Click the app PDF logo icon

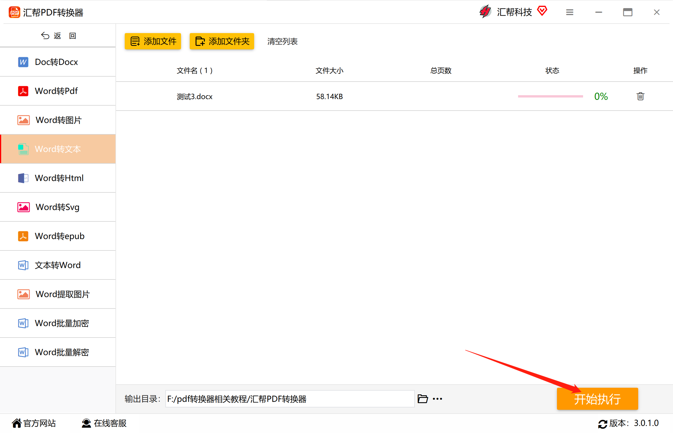coord(14,12)
